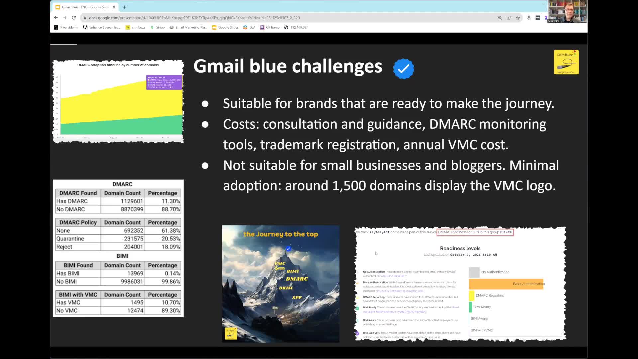Viewport: 638px width, 359px height.
Task: Open the Google Slides bookmark
Action: click(225, 27)
